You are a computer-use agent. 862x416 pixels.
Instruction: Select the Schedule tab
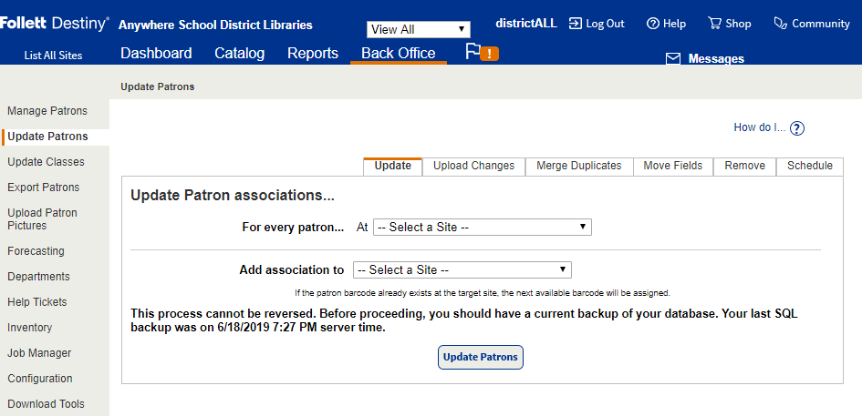810,166
